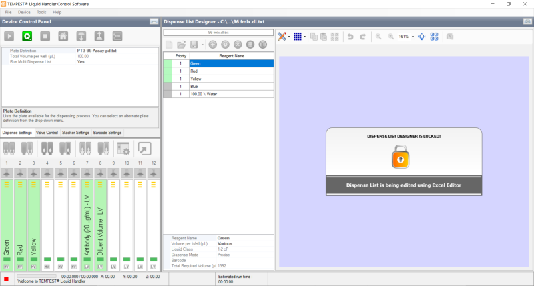This screenshot has height=286, width=534.
Task: Open the window-with-gear settings icon
Action: 123,149
